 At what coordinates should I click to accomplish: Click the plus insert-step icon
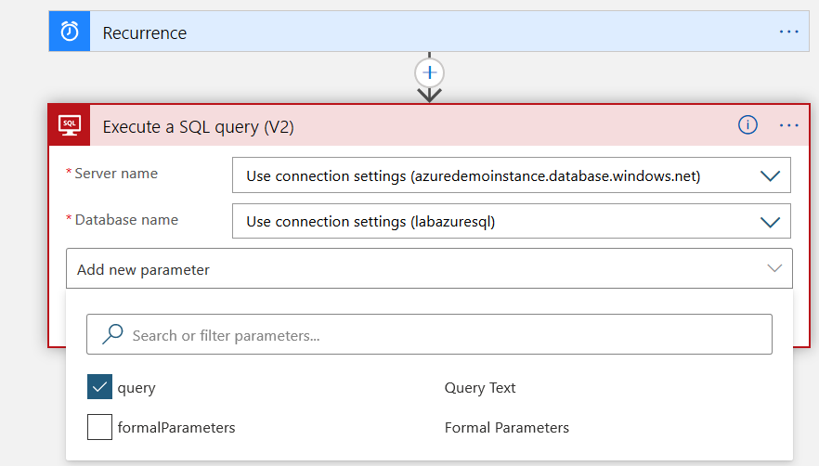tap(429, 72)
